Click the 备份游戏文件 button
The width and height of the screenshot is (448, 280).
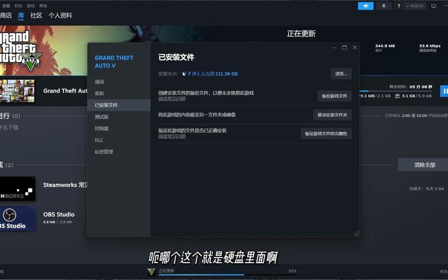[x=334, y=96]
